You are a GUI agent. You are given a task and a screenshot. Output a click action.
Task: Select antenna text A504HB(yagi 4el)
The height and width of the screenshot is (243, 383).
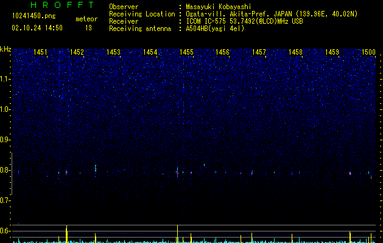(215, 29)
